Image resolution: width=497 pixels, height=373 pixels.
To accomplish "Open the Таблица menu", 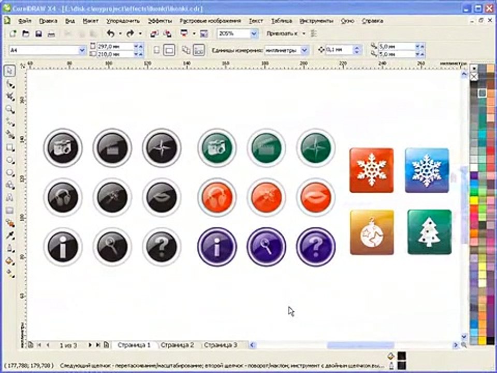I will click(282, 21).
